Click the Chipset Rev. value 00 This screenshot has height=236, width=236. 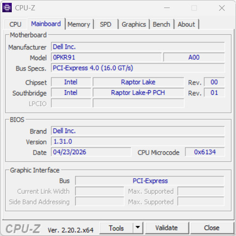214,82
